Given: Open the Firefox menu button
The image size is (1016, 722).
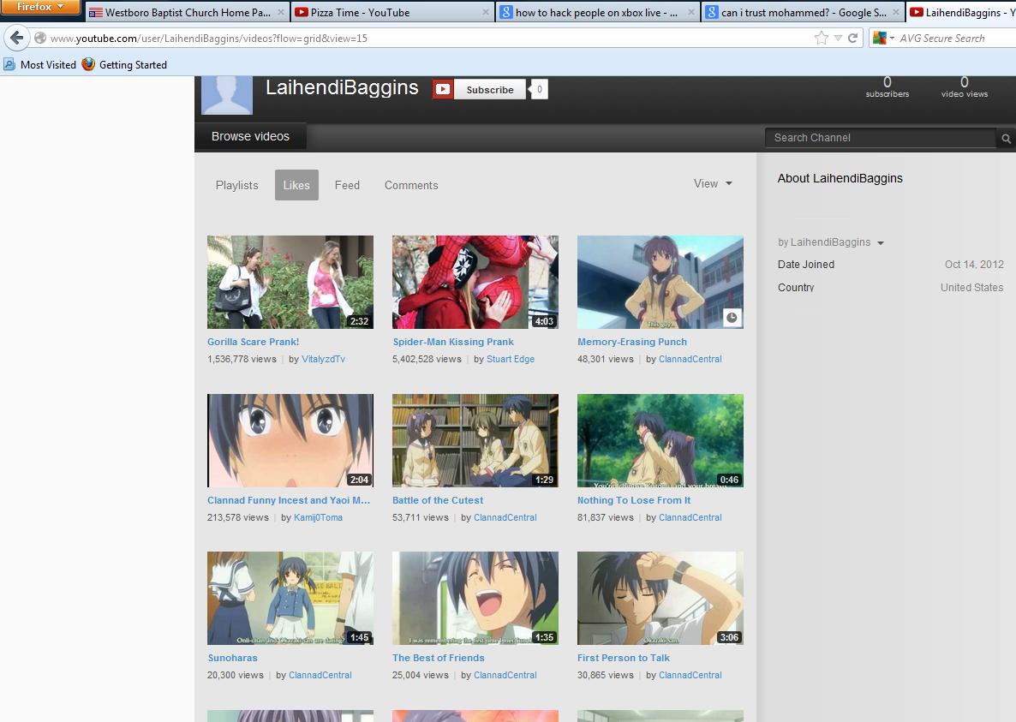Looking at the screenshot, I should (x=40, y=7).
